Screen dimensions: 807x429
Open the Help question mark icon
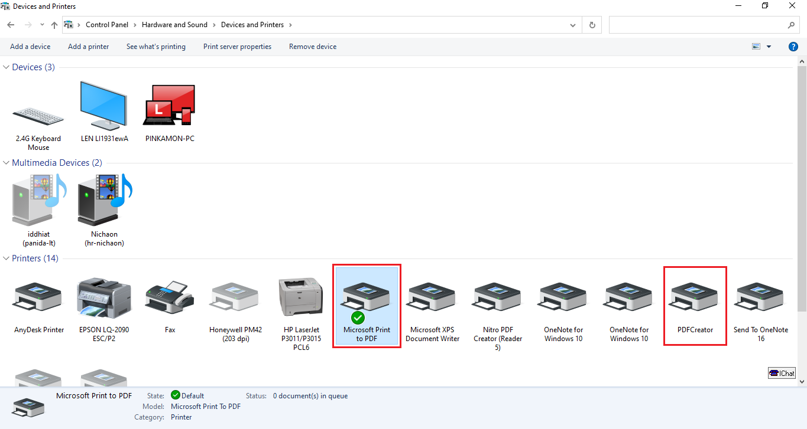pyautogui.click(x=793, y=47)
